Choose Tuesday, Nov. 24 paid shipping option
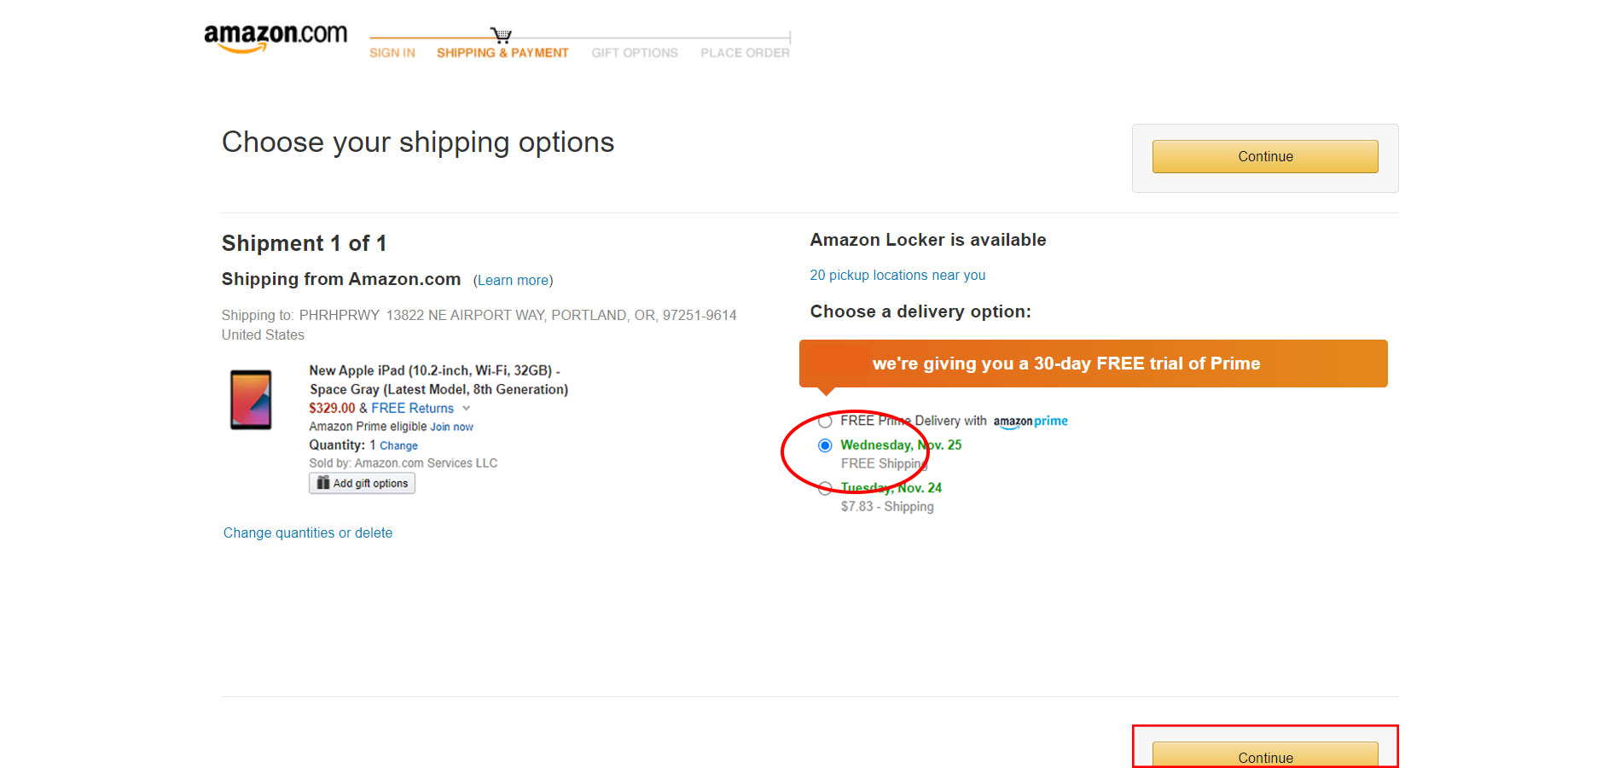 coord(825,489)
